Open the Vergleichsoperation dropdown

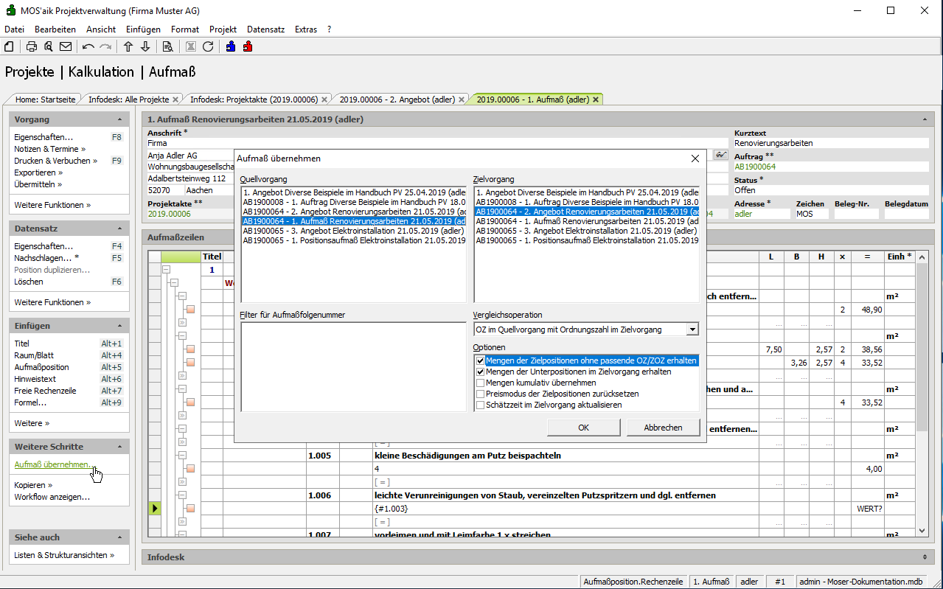coord(692,330)
